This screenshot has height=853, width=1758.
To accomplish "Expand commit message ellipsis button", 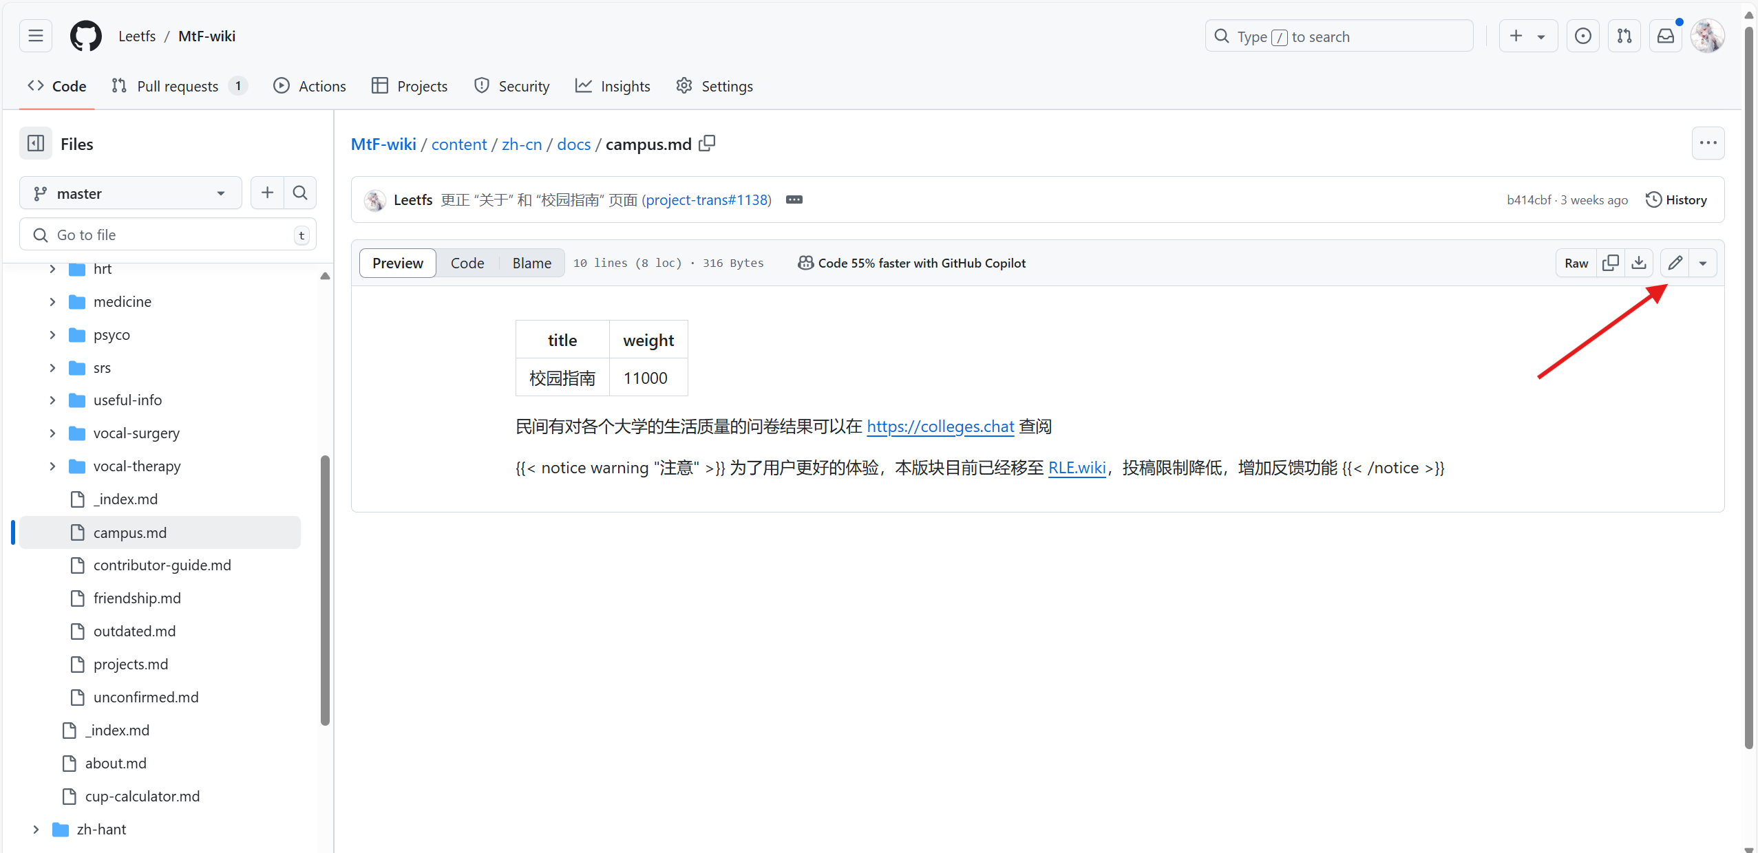I will tap(794, 200).
